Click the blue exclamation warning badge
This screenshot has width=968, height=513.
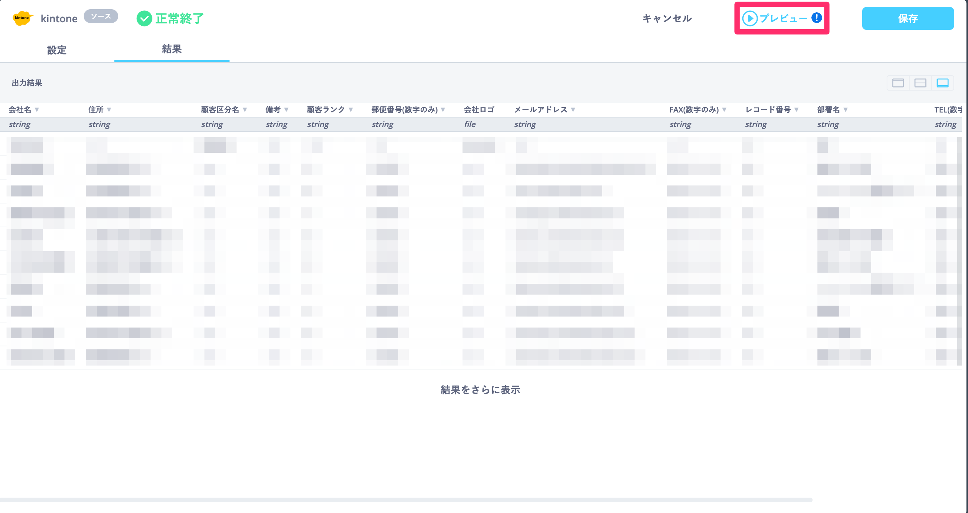pyautogui.click(x=816, y=18)
